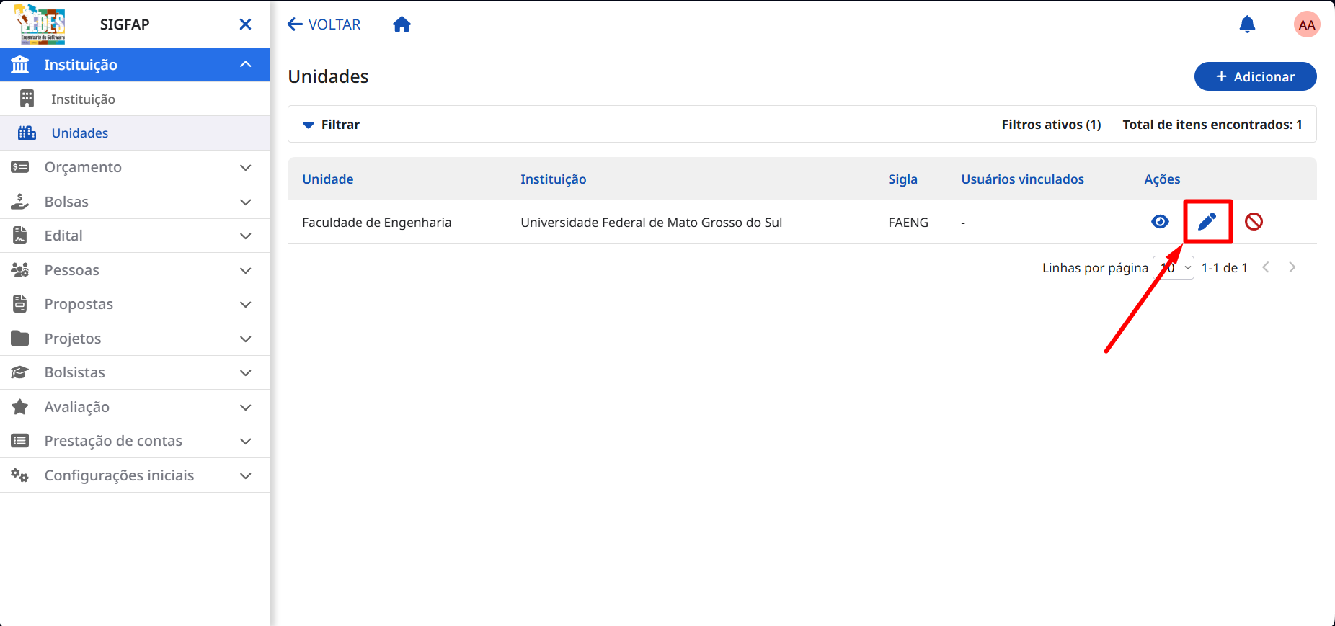Expand the Bolsas menu

coord(135,202)
